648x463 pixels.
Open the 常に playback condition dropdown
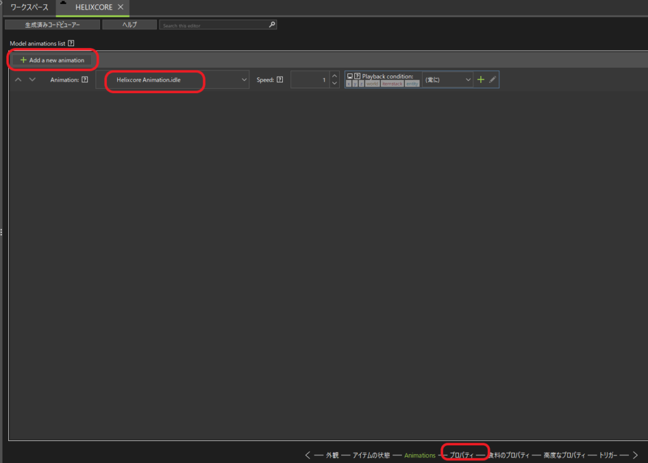pyautogui.click(x=447, y=80)
